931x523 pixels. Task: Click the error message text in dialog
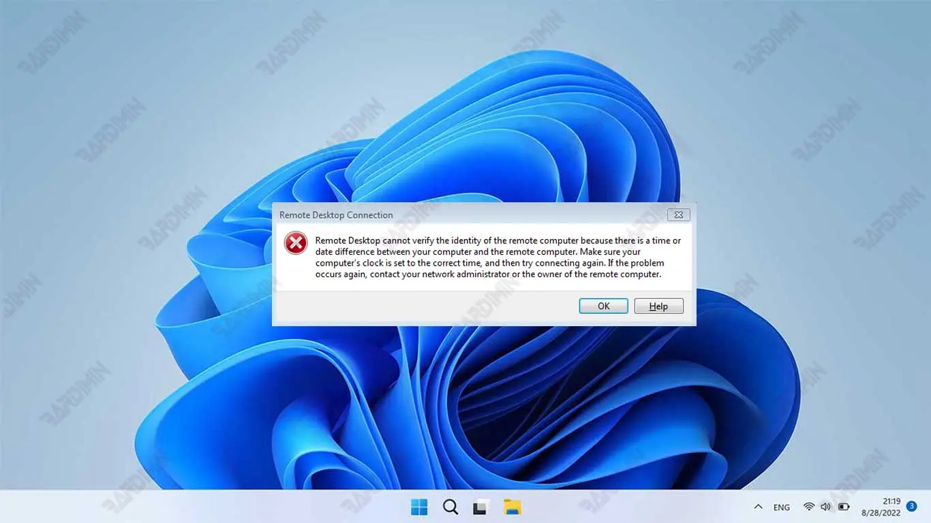498,257
